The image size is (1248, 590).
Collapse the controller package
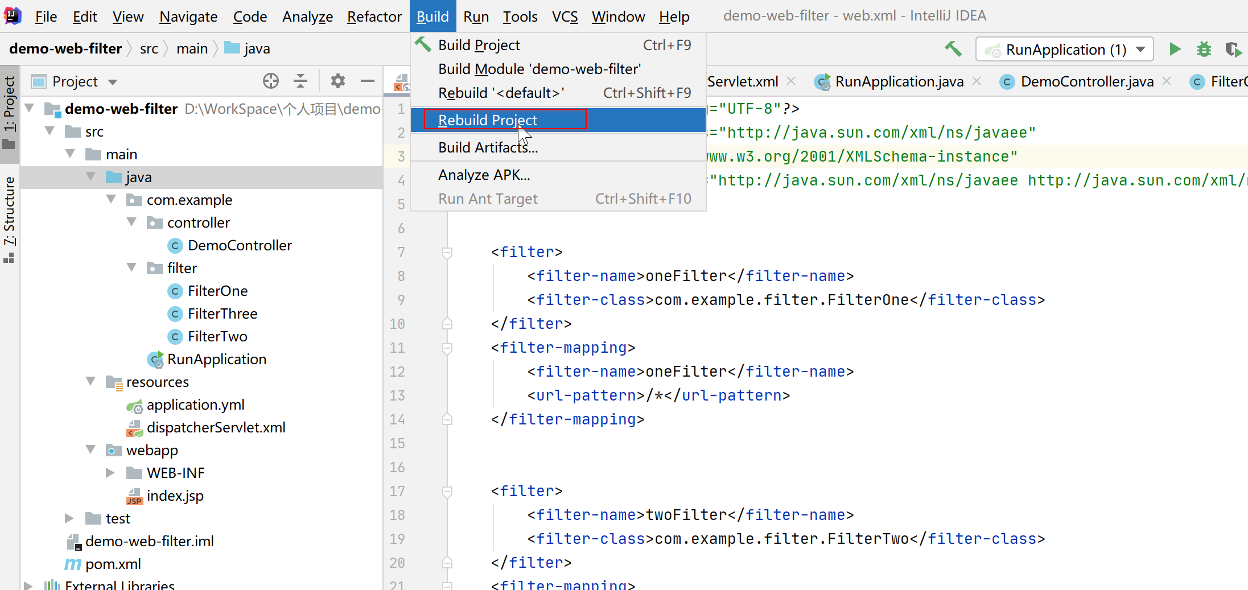coord(132,222)
